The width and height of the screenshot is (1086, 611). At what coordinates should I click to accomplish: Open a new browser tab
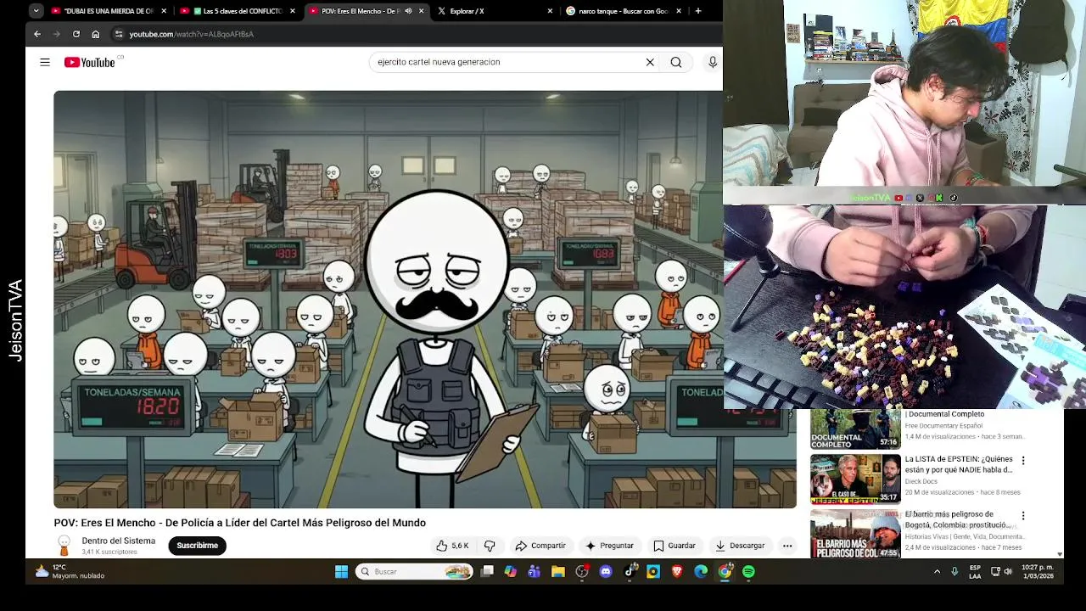tap(698, 11)
